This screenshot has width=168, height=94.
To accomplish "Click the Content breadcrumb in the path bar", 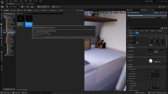I will (x=37, y=10).
